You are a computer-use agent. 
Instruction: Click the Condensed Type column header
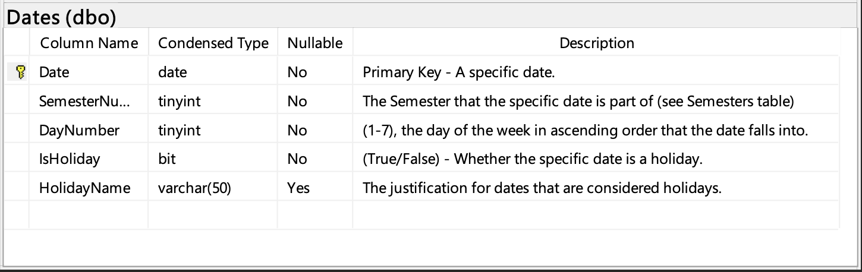click(x=213, y=43)
